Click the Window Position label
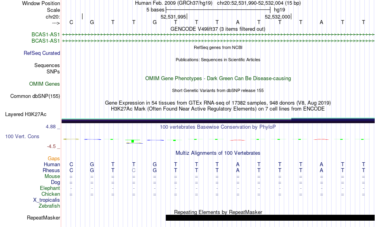The image size is (375, 227). pos(41,3)
